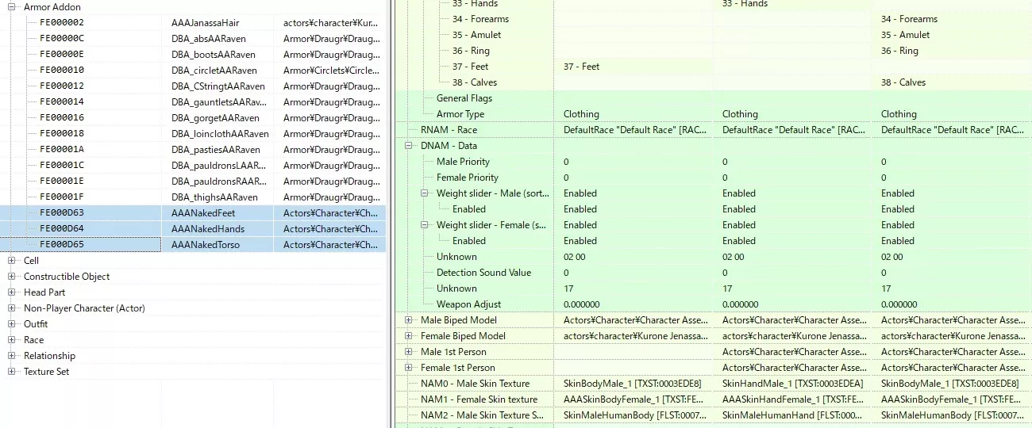Click the AAANakedFeet editor ID cell
This screenshot has width=1032, height=428.
(x=203, y=212)
